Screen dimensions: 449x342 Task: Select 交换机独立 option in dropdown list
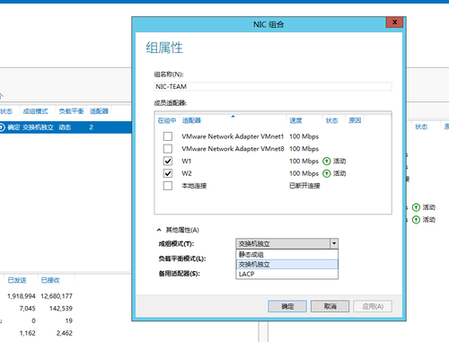(286, 264)
